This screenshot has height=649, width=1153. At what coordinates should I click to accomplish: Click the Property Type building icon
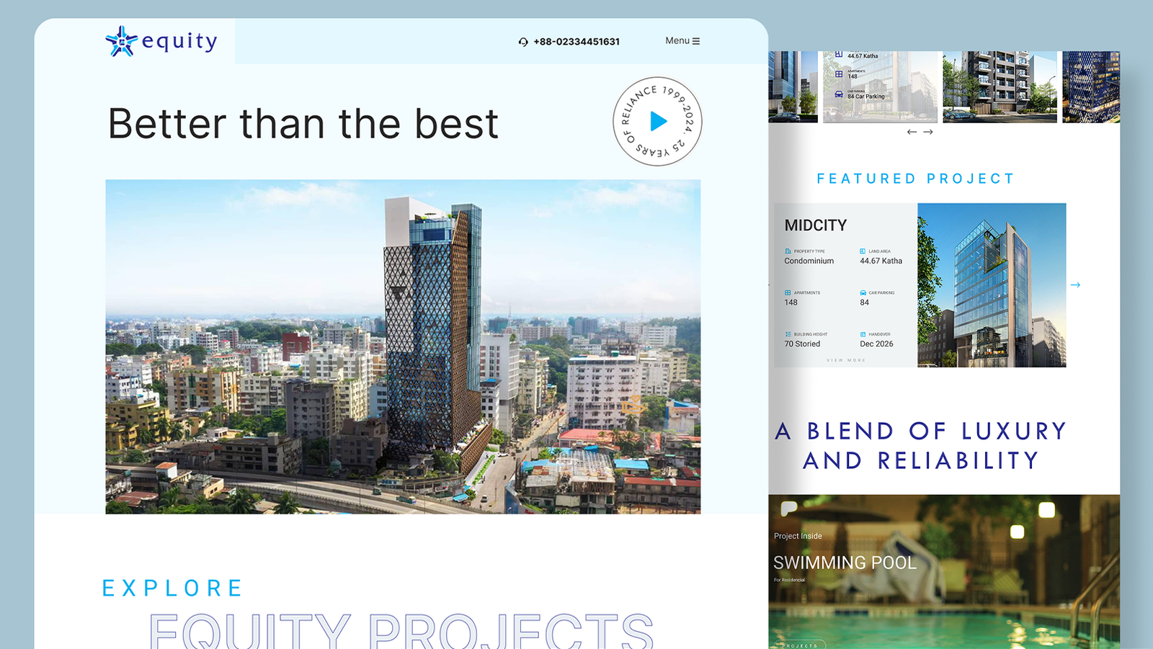click(788, 251)
